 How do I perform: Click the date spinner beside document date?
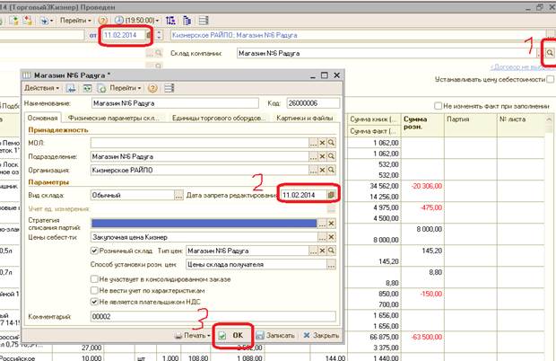pyautogui.click(x=159, y=35)
